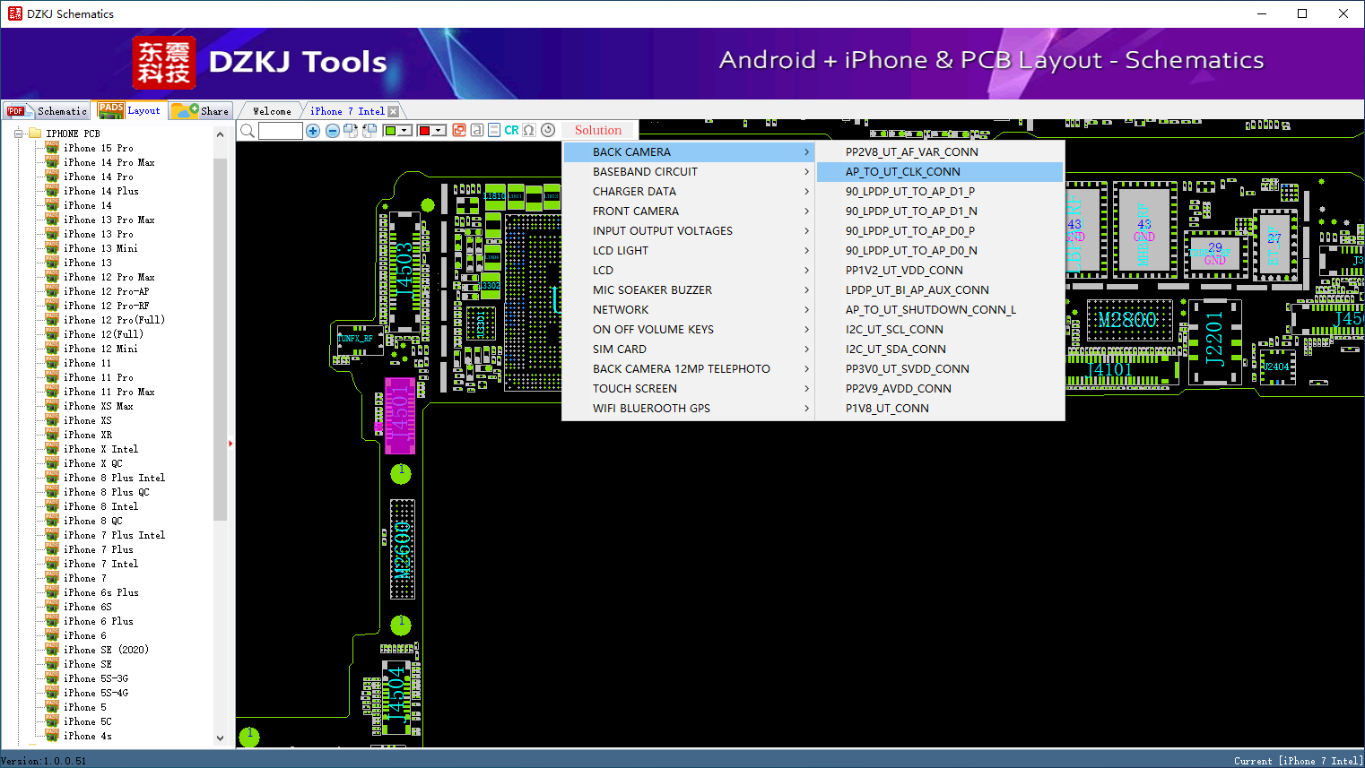1365x768 pixels.
Task: Open iPhone XS Max in the tree
Action: click(x=99, y=407)
